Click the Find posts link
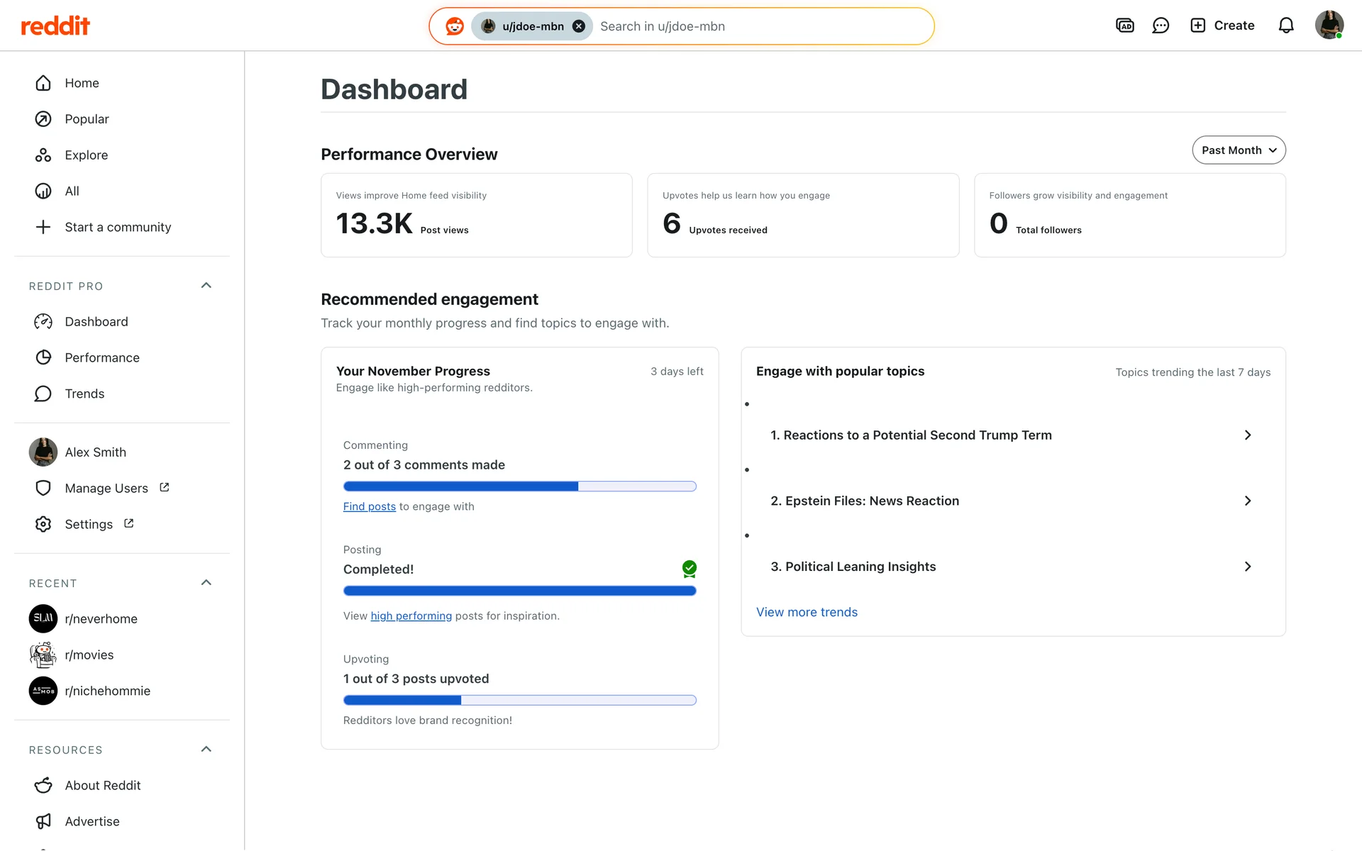Screen dimensions: 1362x851 point(369,506)
